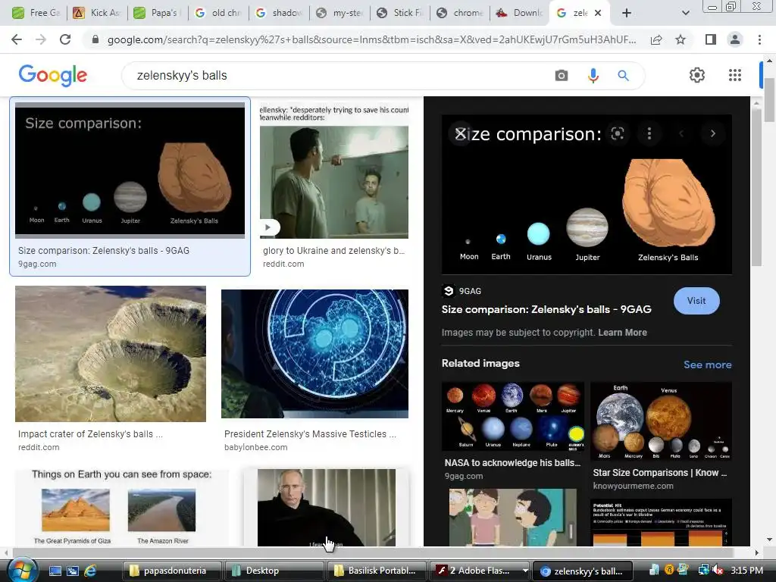Open the Chrome side panel
Screen dimensions: 776x582
point(711,39)
